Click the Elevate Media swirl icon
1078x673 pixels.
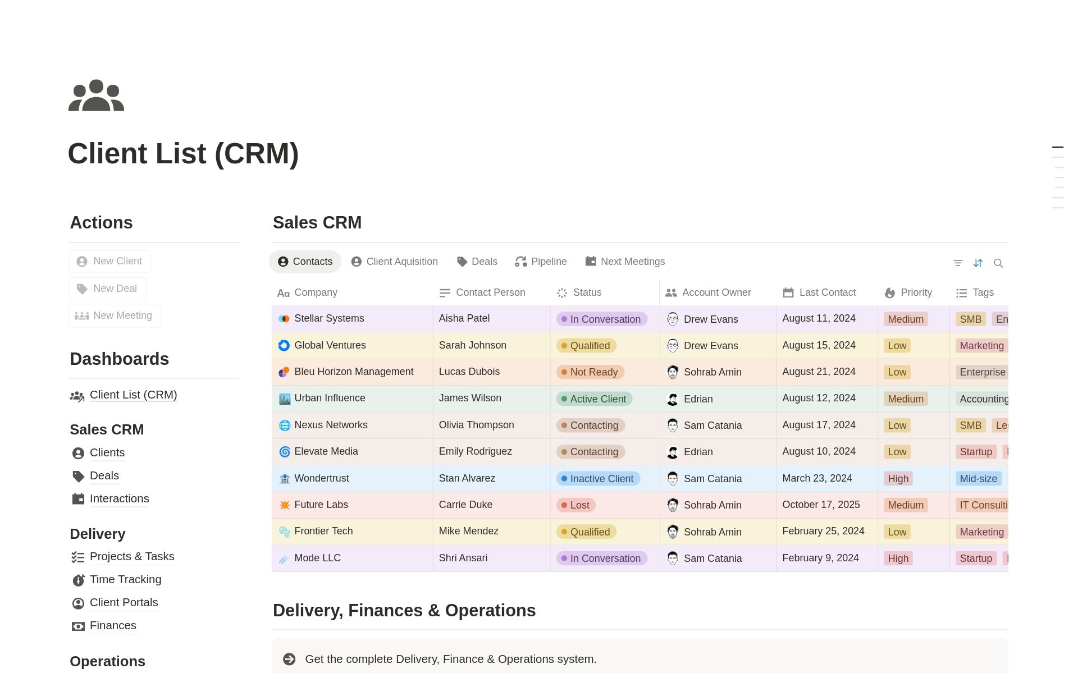coord(284,451)
